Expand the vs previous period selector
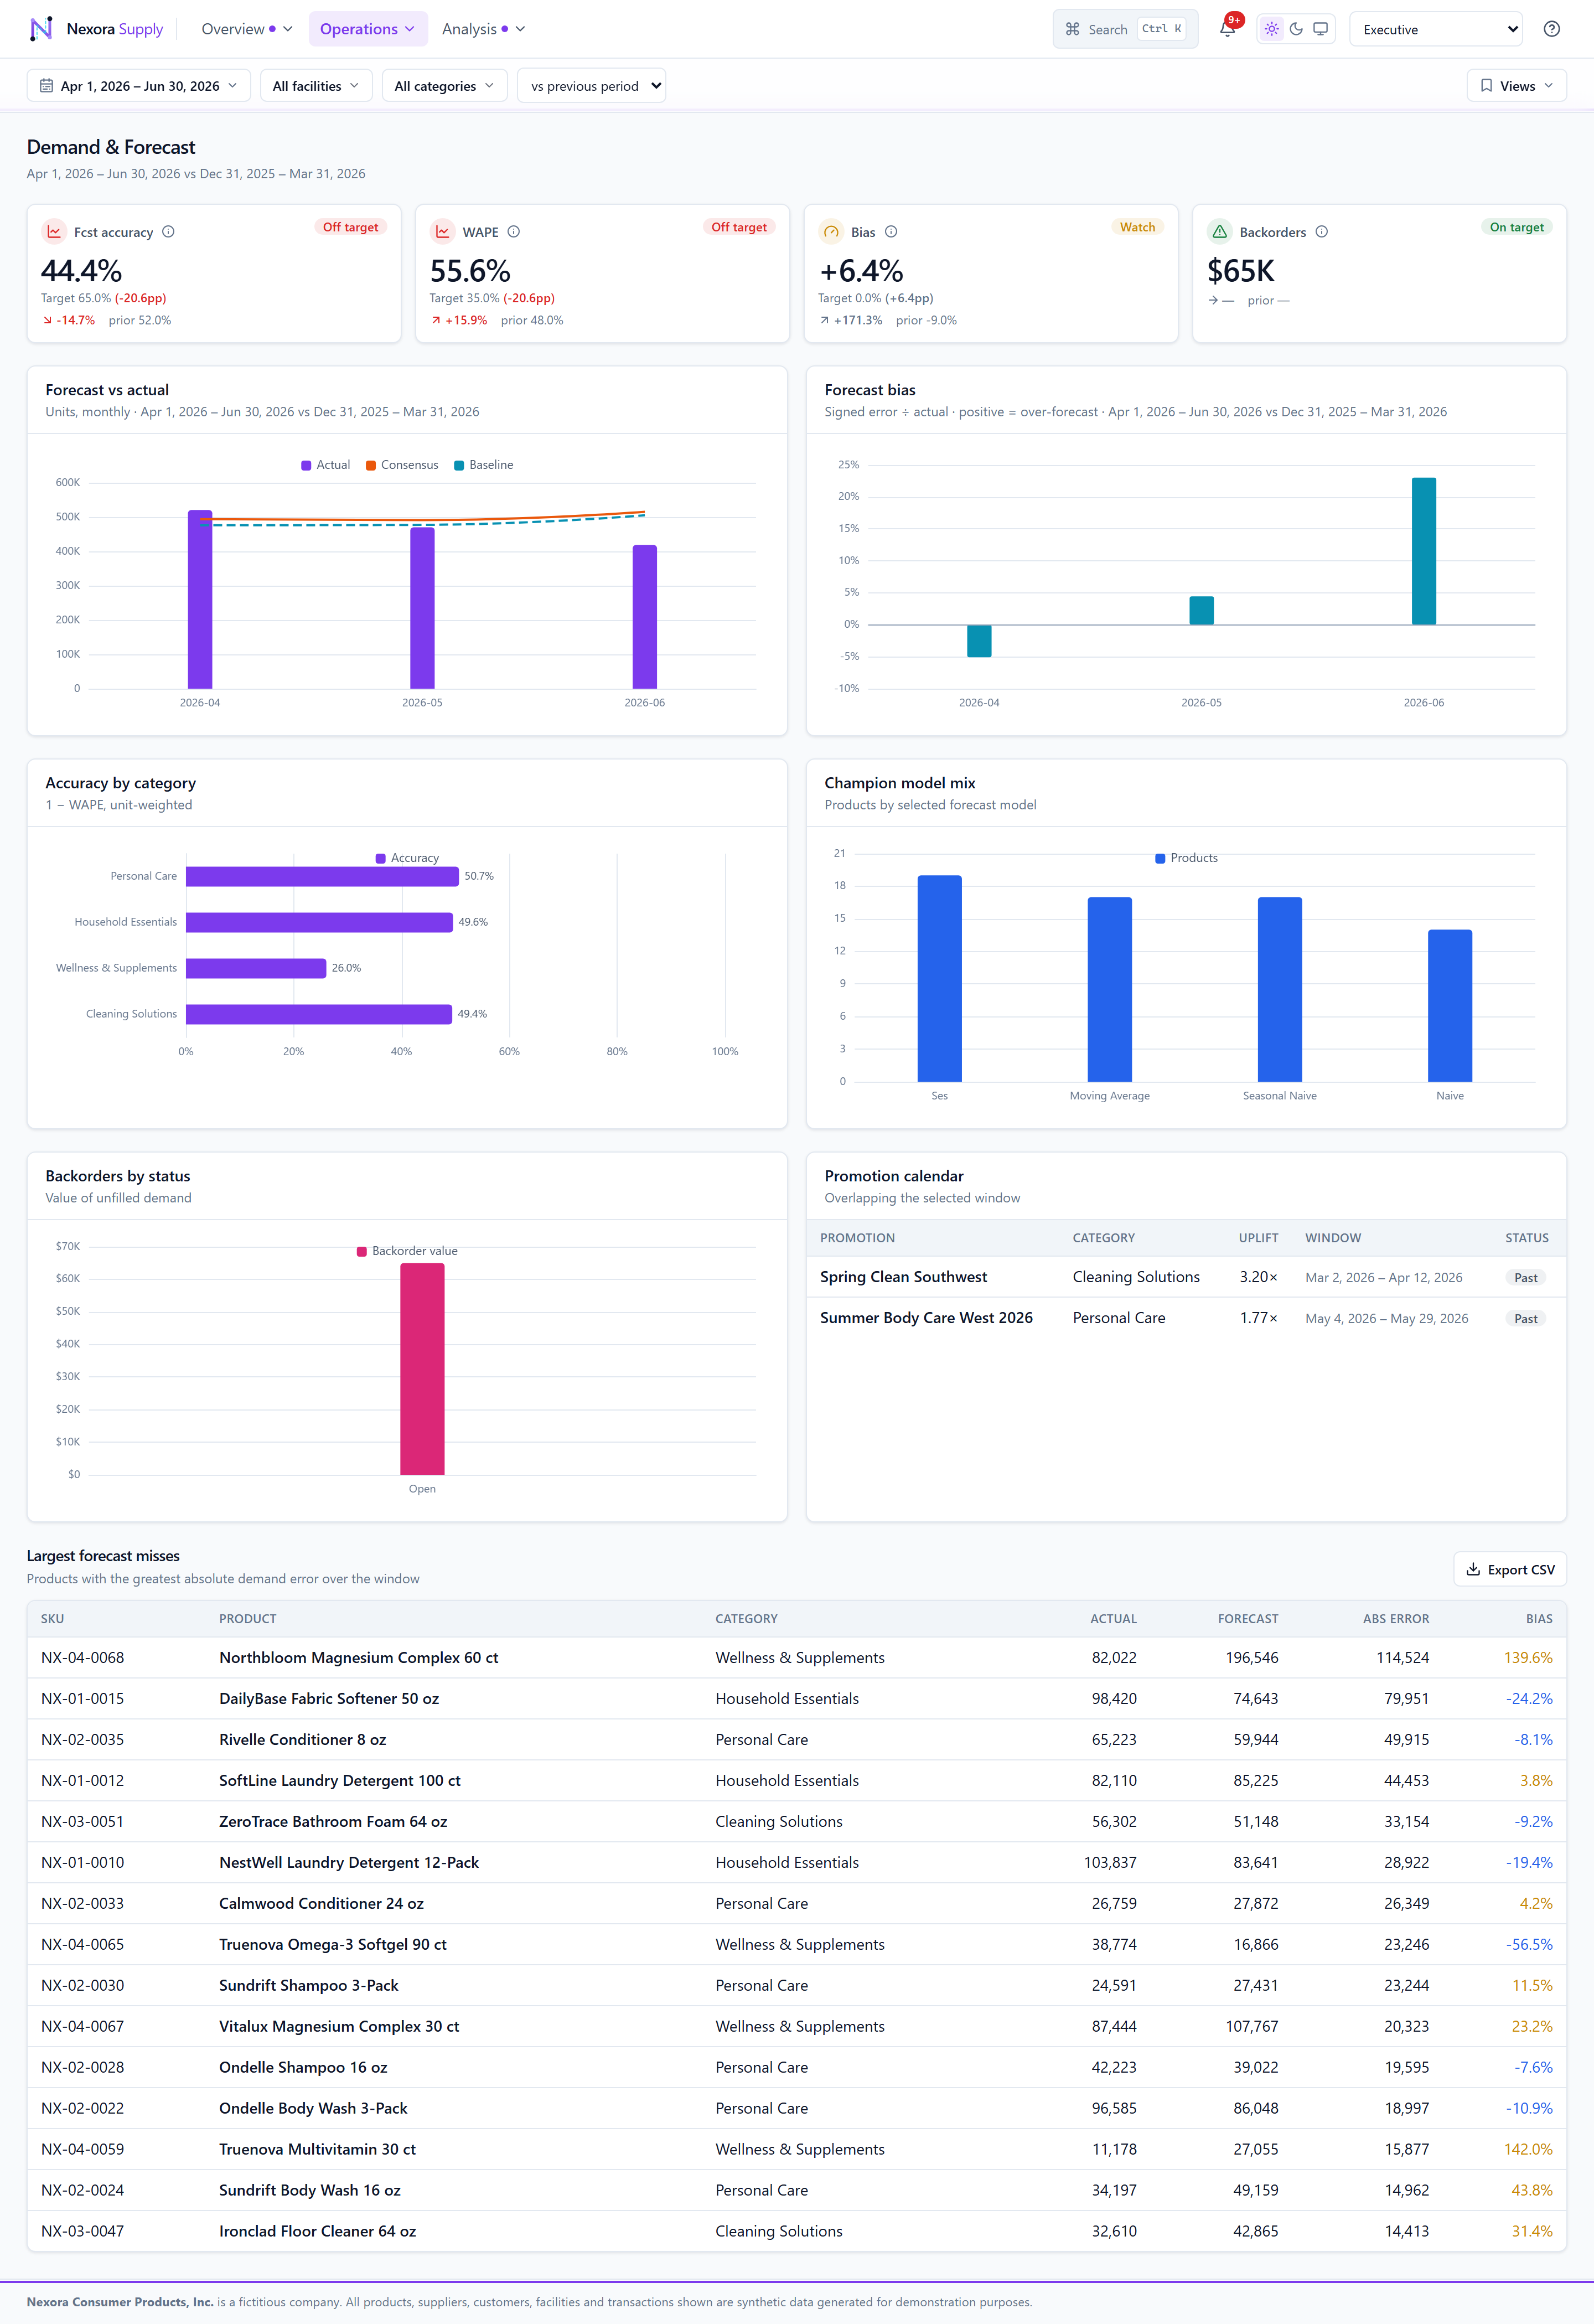This screenshot has height=2324, width=1594. tap(591, 86)
